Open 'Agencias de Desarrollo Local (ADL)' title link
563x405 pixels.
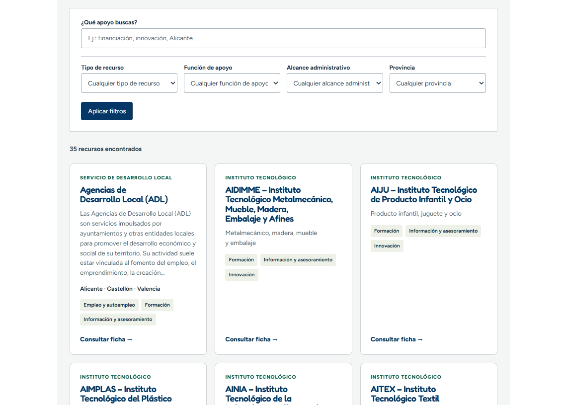[x=124, y=195]
